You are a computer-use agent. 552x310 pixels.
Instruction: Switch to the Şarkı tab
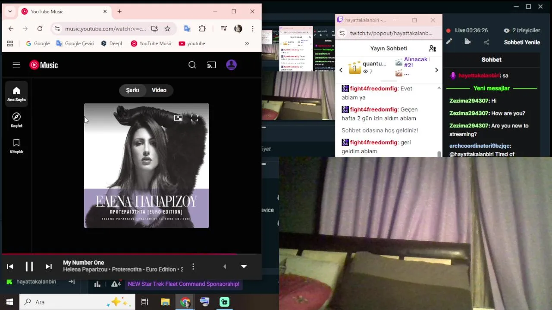tap(132, 90)
